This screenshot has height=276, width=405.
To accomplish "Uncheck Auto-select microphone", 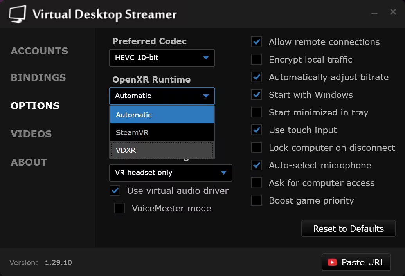I will pyautogui.click(x=256, y=165).
